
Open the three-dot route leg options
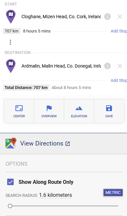[x=10, y=42]
